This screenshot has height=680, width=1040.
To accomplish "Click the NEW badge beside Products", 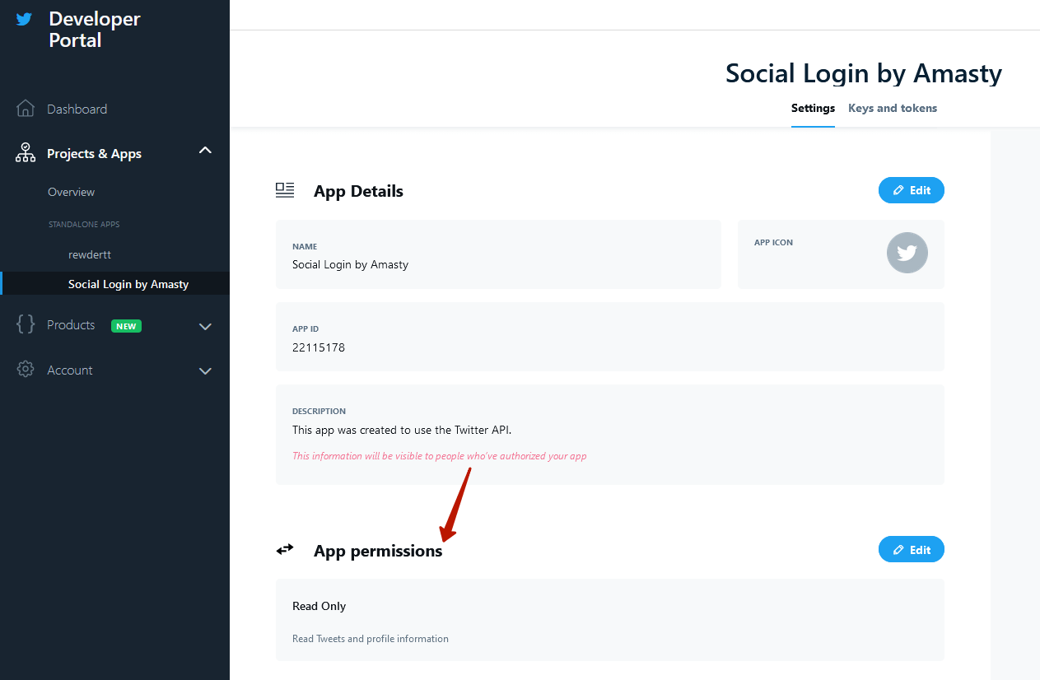I will (x=126, y=326).
